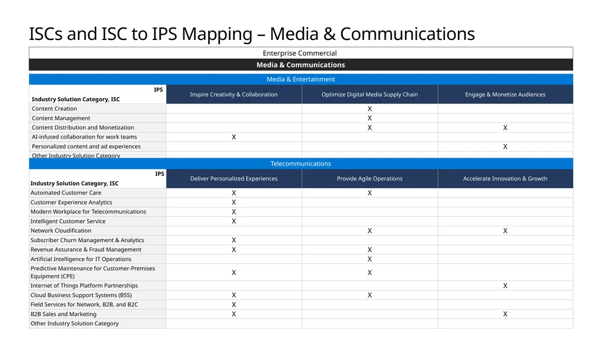
Task: Click the Automated Customer Care row label
Action: coord(66,193)
